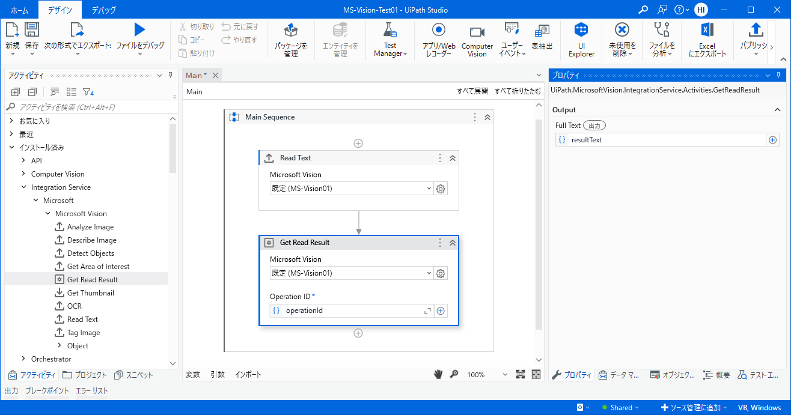Click すべて展開 (Expand All)
The height and width of the screenshot is (415, 791).
(472, 91)
